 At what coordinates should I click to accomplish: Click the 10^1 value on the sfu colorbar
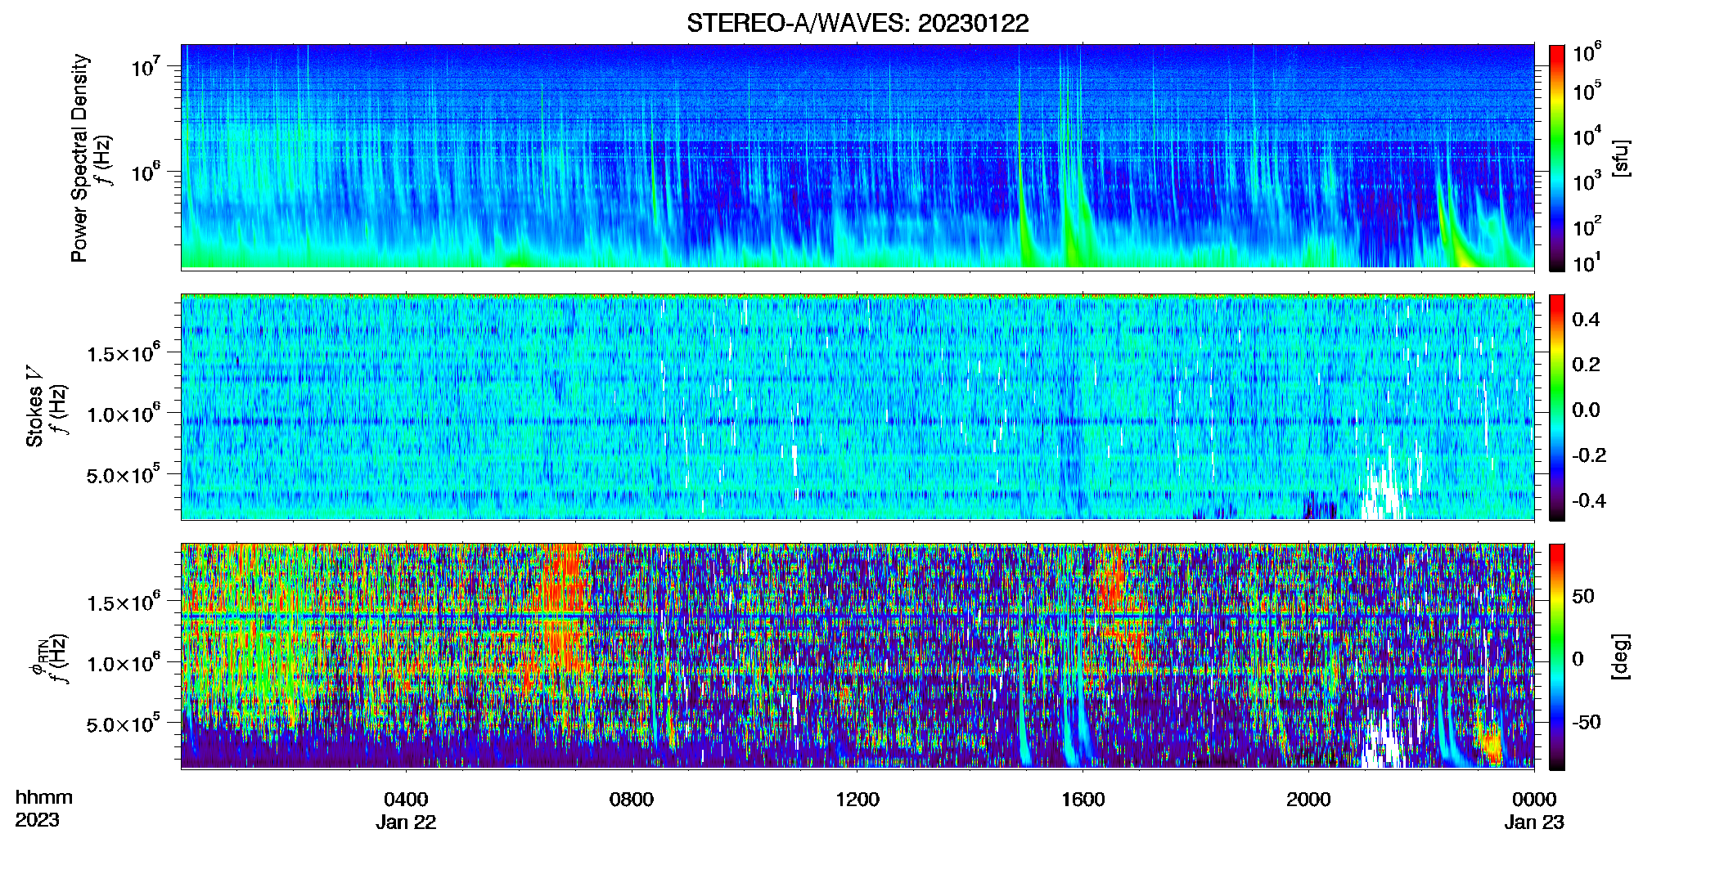tap(1587, 262)
